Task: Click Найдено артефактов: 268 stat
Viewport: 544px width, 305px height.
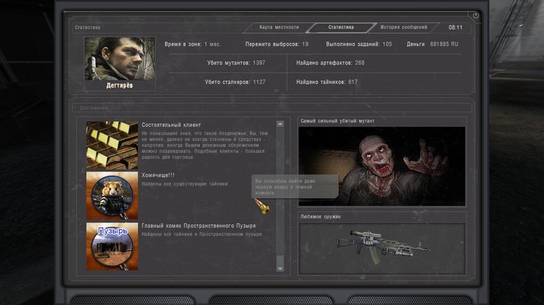Action: (x=330, y=63)
